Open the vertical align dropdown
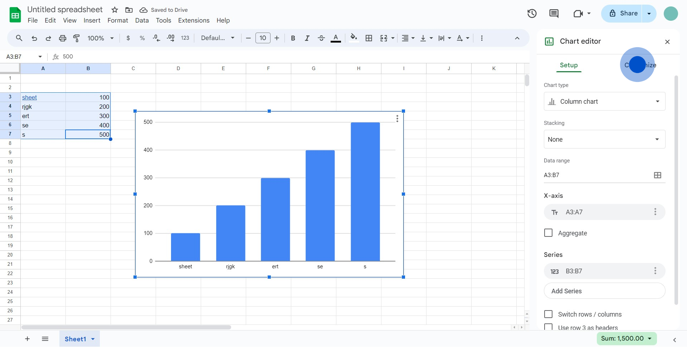The height and width of the screenshot is (347, 687). [427, 38]
